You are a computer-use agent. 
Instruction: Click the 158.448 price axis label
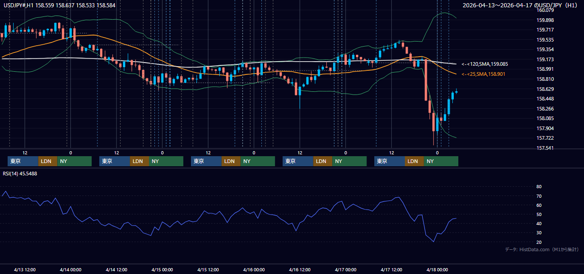pos(546,99)
